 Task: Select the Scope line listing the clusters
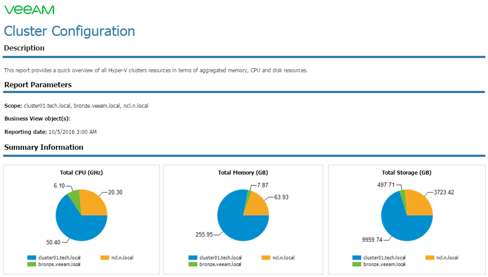(76, 106)
